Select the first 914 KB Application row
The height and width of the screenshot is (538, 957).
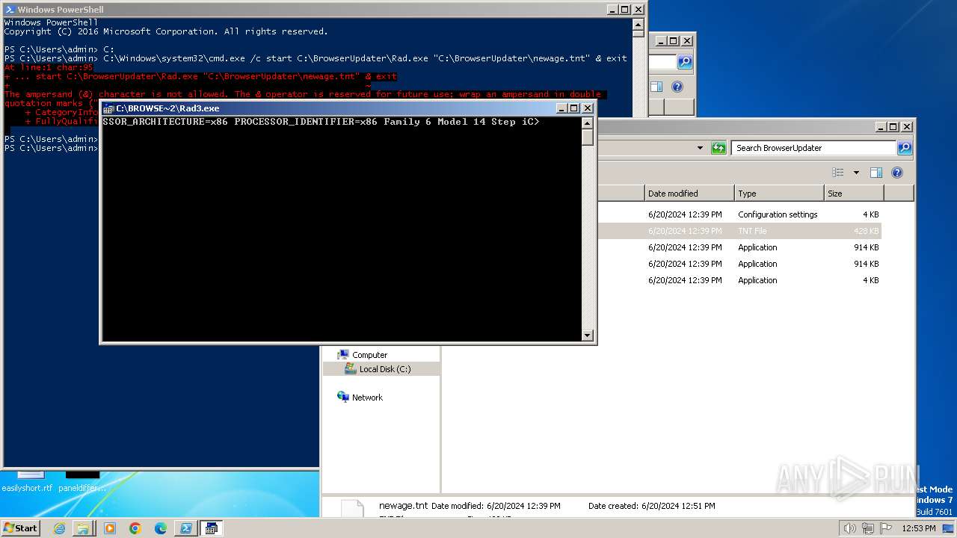tap(739, 247)
